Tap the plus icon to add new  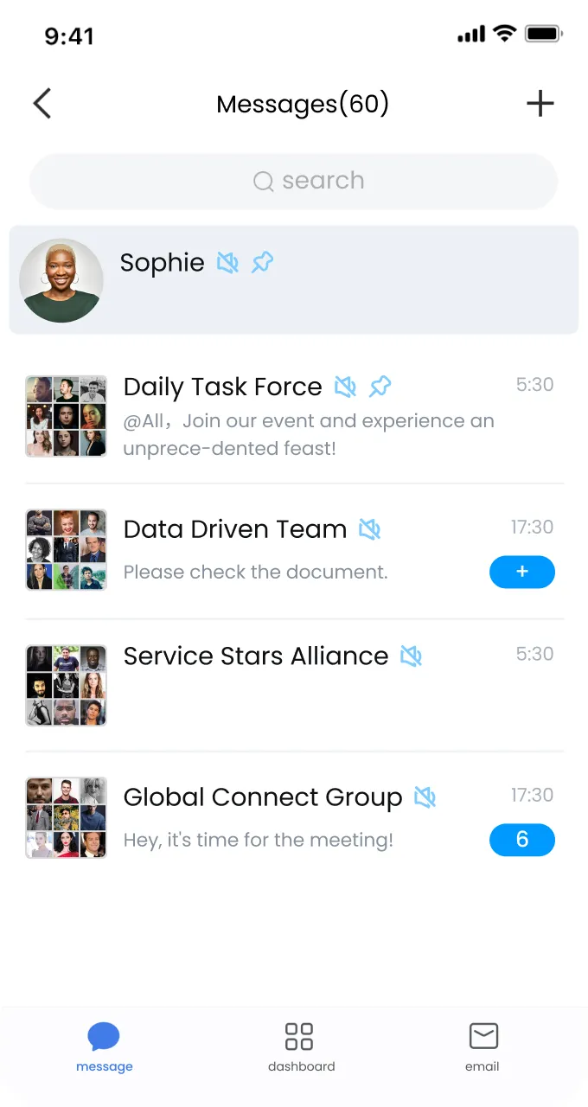(540, 104)
